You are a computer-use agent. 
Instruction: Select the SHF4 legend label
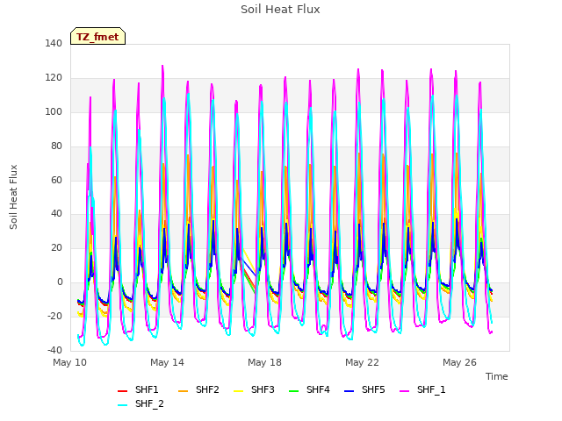click(318, 389)
